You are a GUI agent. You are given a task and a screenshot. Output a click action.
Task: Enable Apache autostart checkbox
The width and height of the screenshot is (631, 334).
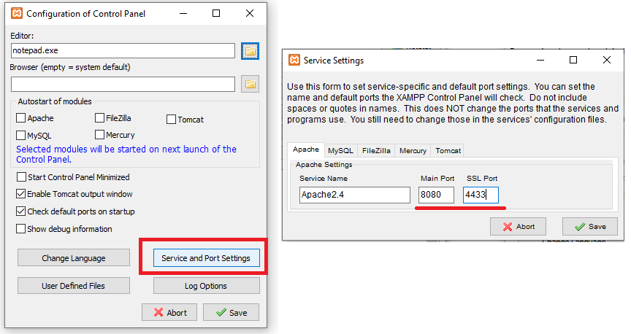[x=21, y=117]
